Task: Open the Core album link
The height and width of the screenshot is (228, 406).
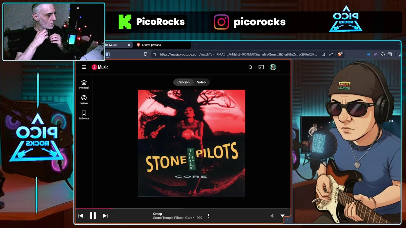Action: (189, 218)
